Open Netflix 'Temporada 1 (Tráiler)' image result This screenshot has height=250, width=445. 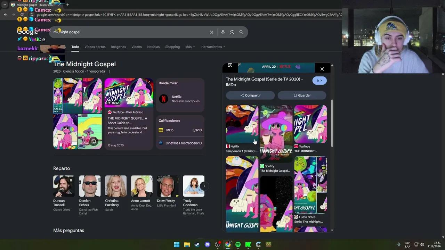(242, 129)
